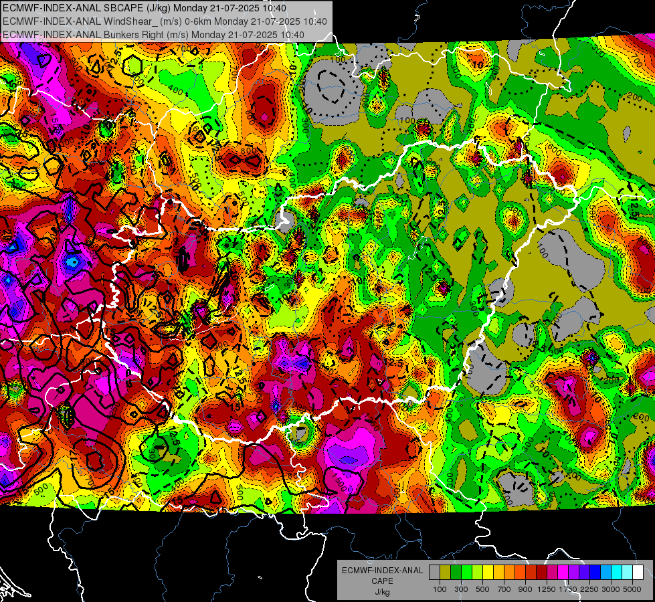Click the CAPE label in the legend
This screenshot has height=602, width=655.
click(x=382, y=581)
